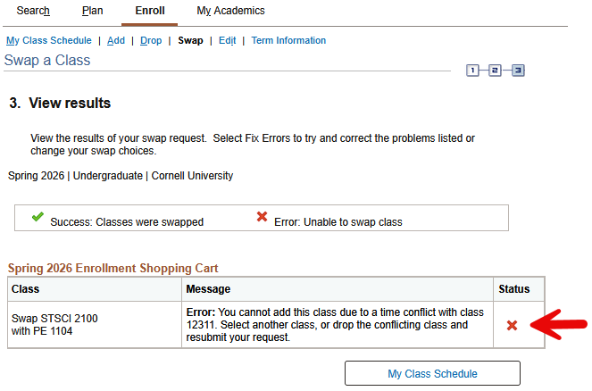Select the Swap sub-navigation item

click(x=190, y=40)
